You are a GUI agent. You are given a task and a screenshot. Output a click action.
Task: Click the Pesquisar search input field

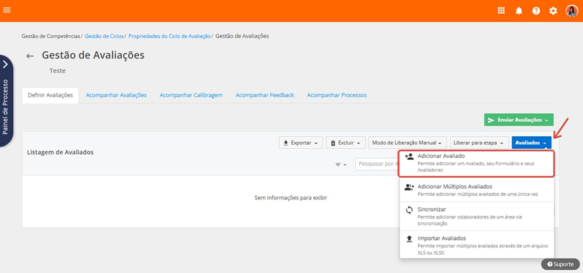[x=376, y=164]
